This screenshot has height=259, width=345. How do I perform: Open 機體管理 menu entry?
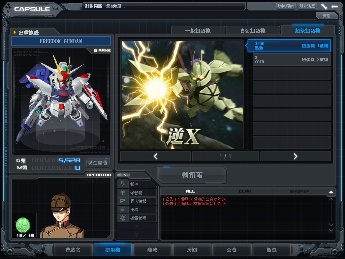point(137,218)
